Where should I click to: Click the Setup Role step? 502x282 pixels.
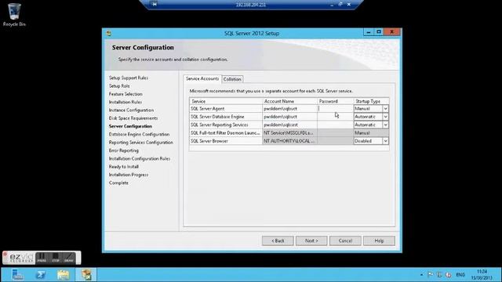coord(119,86)
